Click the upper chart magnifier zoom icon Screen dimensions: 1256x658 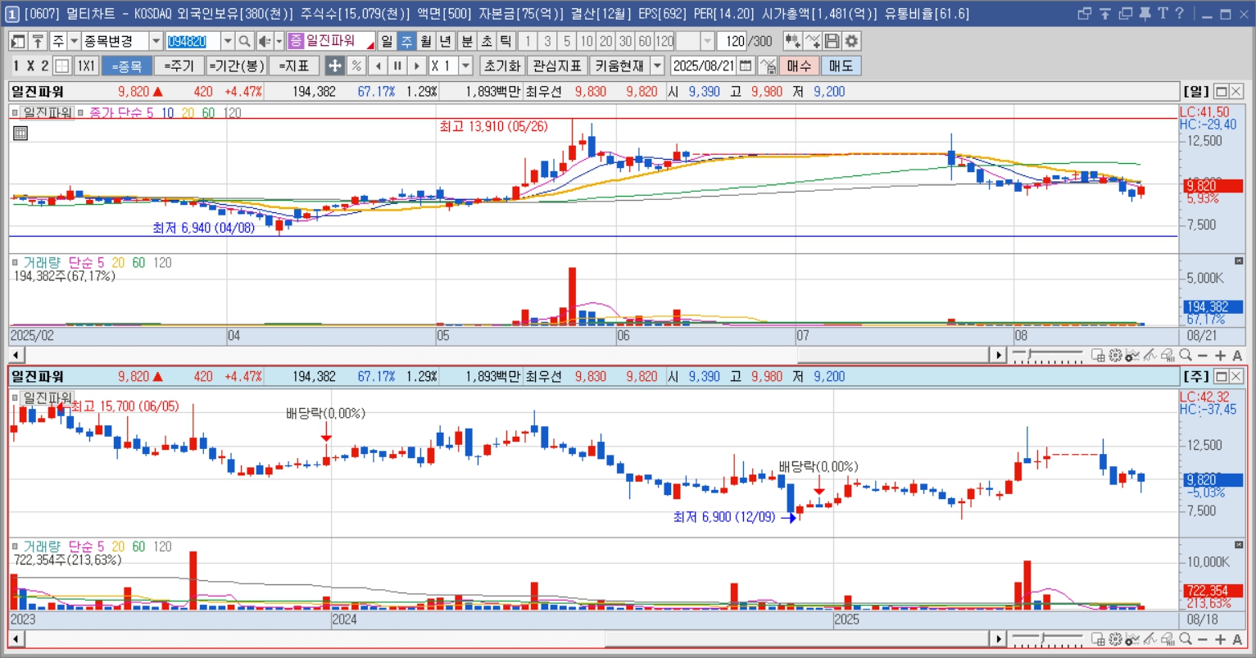coord(1185,355)
